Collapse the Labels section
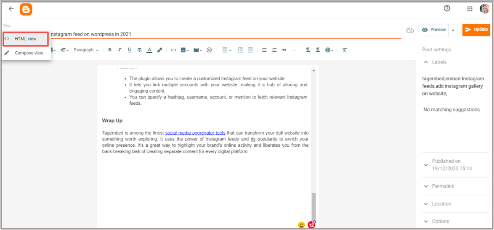The height and width of the screenshot is (230, 494). [x=426, y=62]
